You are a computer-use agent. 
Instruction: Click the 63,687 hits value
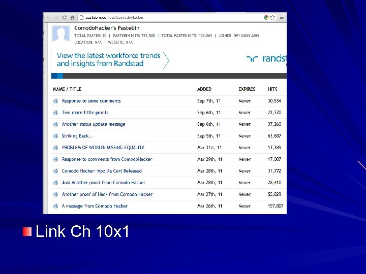[x=274, y=136]
